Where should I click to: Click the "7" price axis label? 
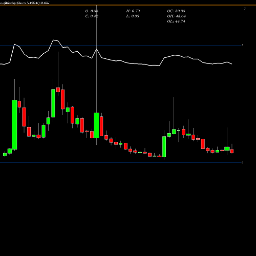pos(245,9)
